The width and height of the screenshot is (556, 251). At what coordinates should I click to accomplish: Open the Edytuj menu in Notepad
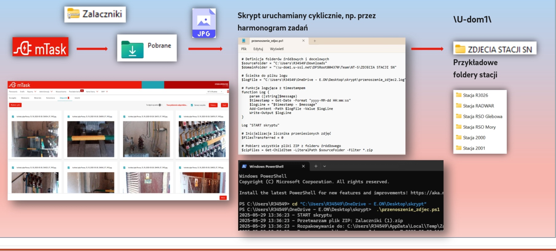pos(258,49)
